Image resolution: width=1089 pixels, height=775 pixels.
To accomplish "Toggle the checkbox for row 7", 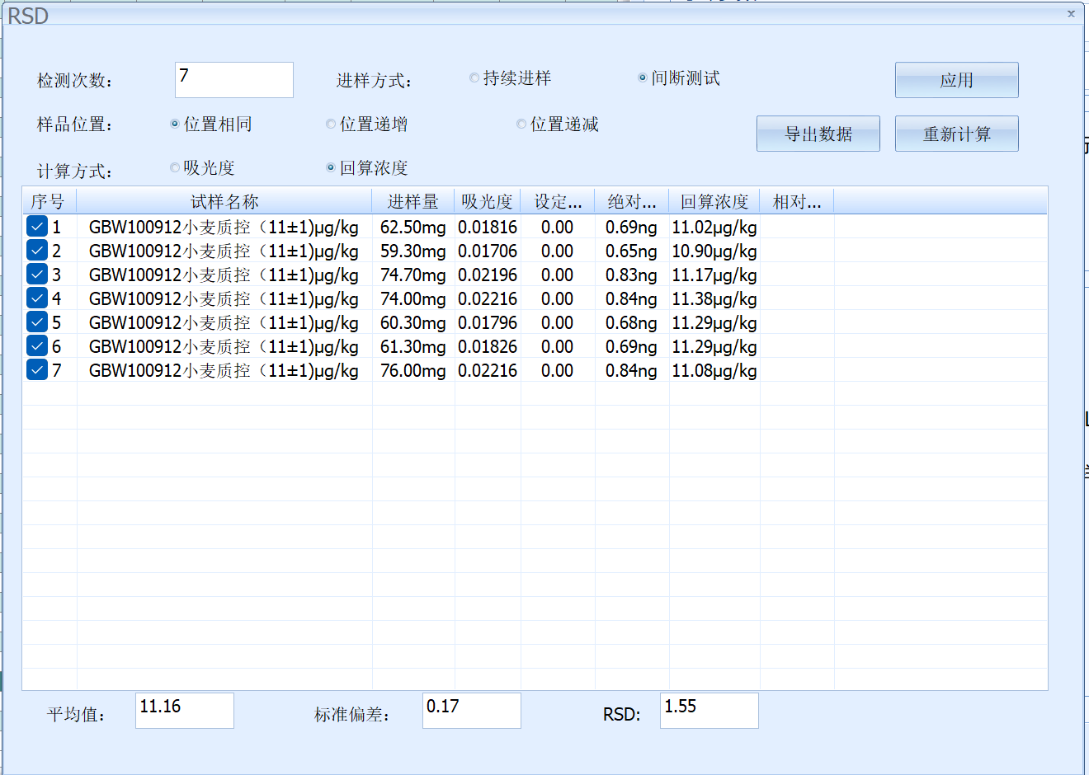I will [x=36, y=370].
